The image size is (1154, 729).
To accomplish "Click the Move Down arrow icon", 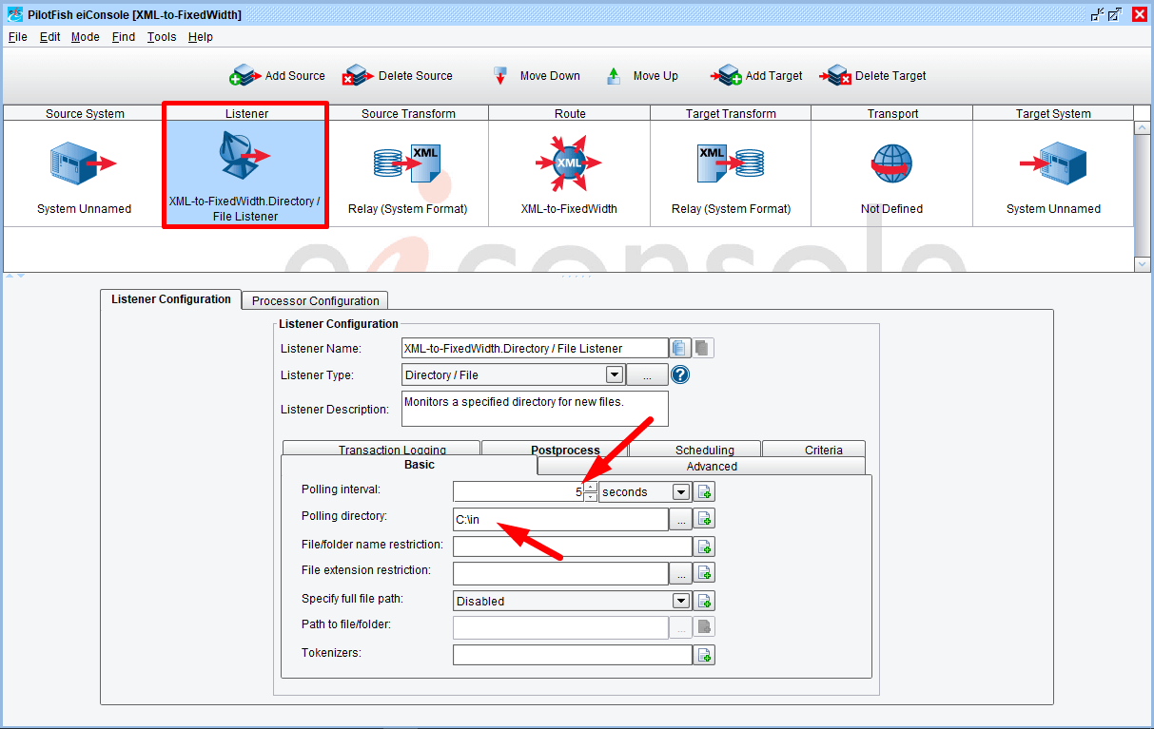I will [x=499, y=76].
